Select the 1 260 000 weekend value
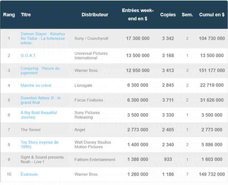The image size is (228, 185). 138,174
